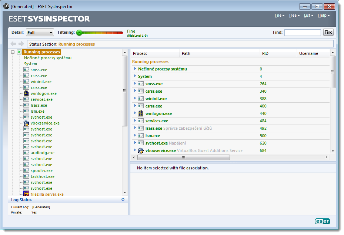Click wininit.exe icon in the tree
Image resolution: width=344 pixels, height=235 pixels.
click(x=26, y=82)
